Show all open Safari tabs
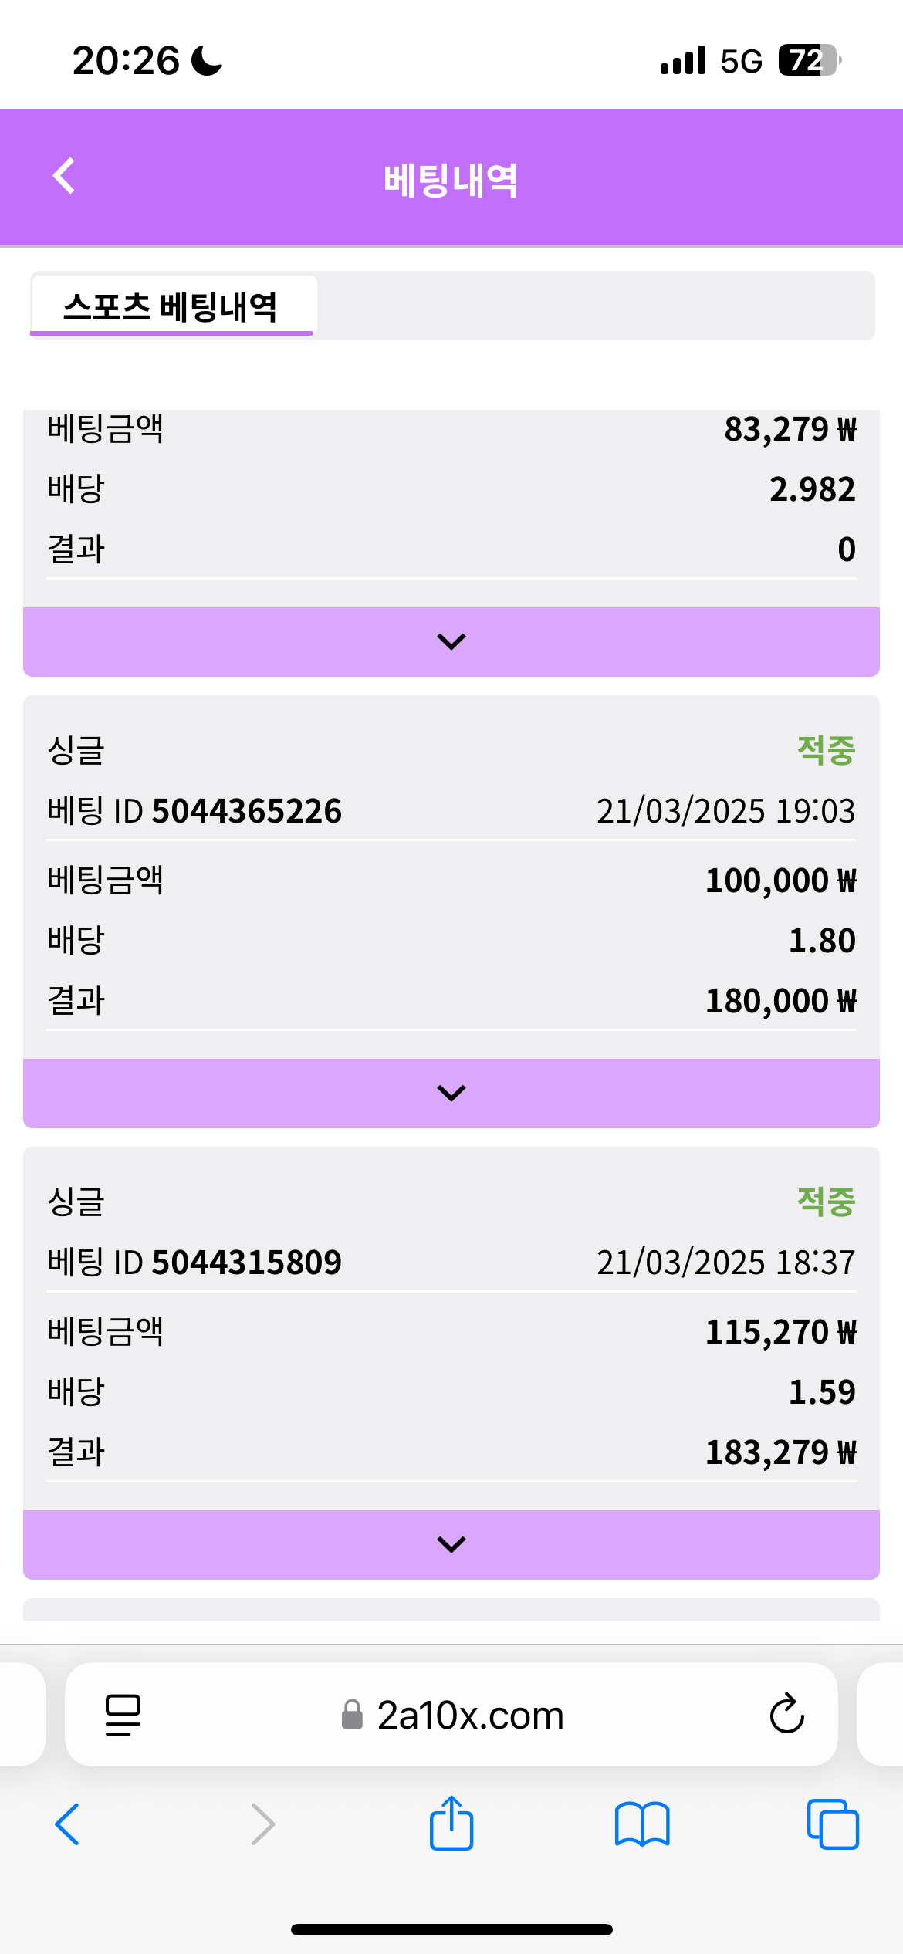This screenshot has width=903, height=1954. (833, 1824)
